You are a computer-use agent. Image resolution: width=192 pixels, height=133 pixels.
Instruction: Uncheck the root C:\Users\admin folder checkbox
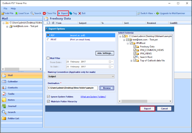click(124, 36)
